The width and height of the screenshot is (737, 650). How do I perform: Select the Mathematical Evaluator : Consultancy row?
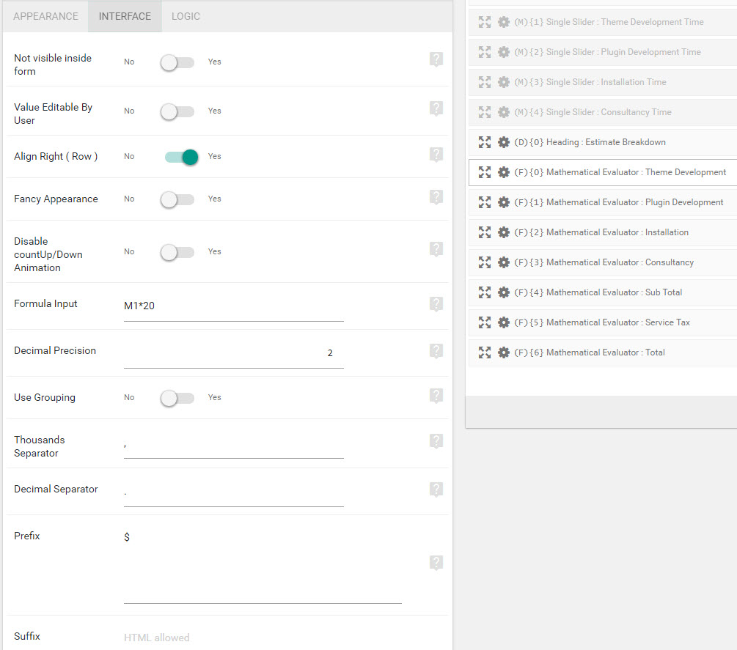click(620, 262)
